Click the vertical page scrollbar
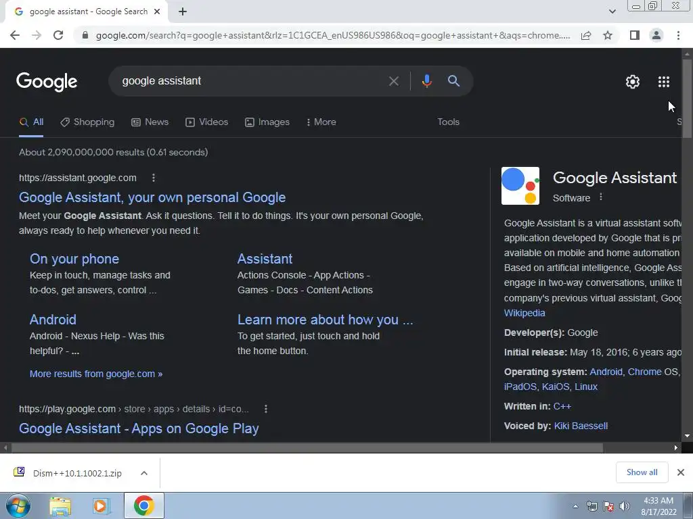Image resolution: width=693 pixels, height=519 pixels. coord(688,99)
